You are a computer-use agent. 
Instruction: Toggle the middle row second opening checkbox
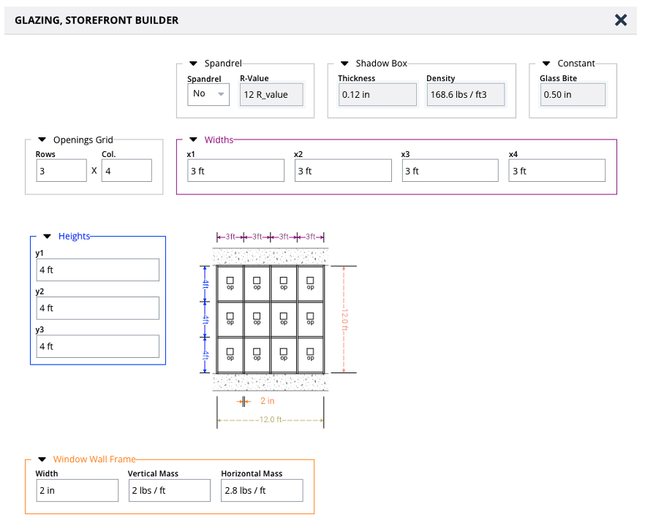257,316
